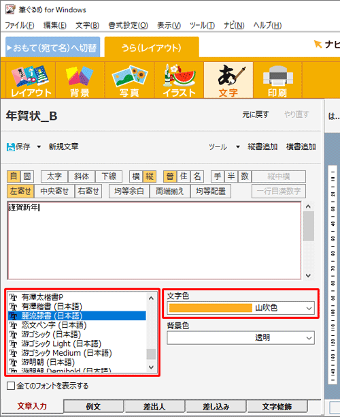This screenshot has height=417, width=340.
Task: Open the ナビ(N) menu
Action: coord(234,25)
